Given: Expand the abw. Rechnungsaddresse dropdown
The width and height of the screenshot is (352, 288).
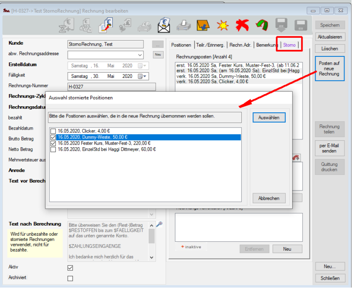Looking at the screenshot, I should [141, 55].
